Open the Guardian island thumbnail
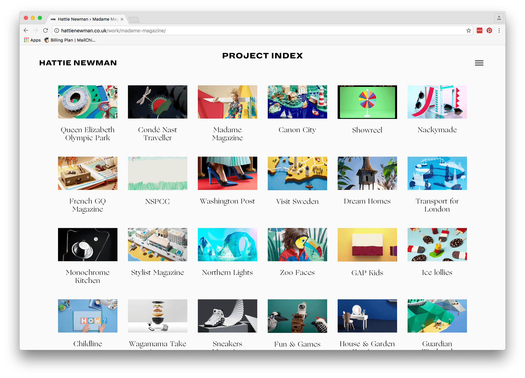This screenshot has width=525, height=378. pos(437,316)
